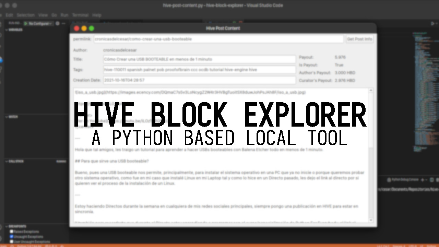Click the Title text field
The height and width of the screenshot is (247, 439).
(199, 59)
